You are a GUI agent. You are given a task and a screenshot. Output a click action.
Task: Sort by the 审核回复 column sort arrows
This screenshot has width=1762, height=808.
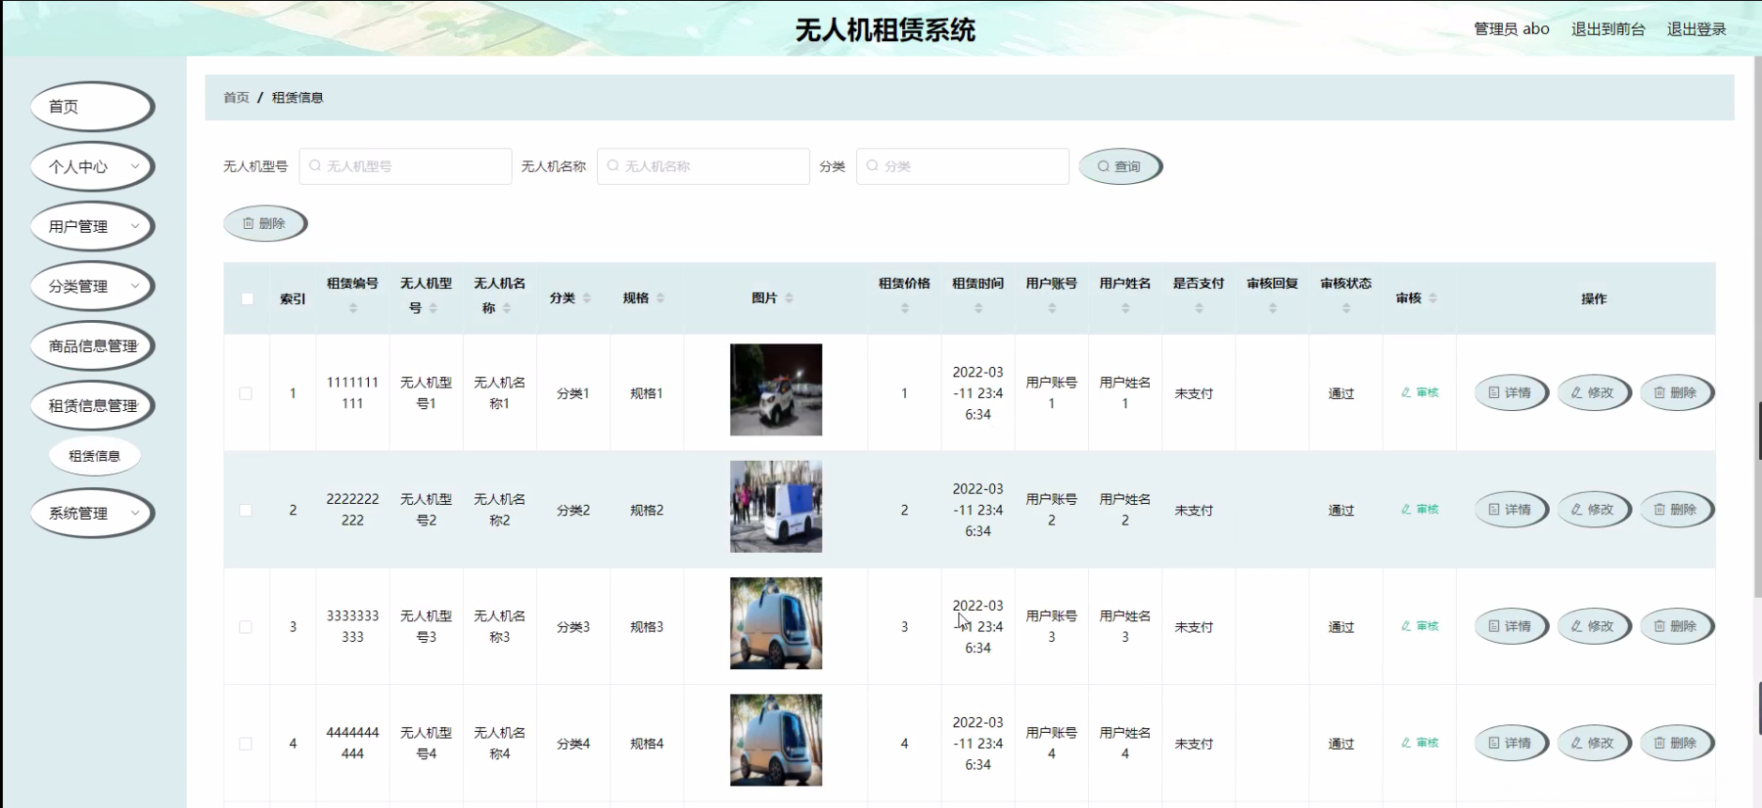[1273, 308]
